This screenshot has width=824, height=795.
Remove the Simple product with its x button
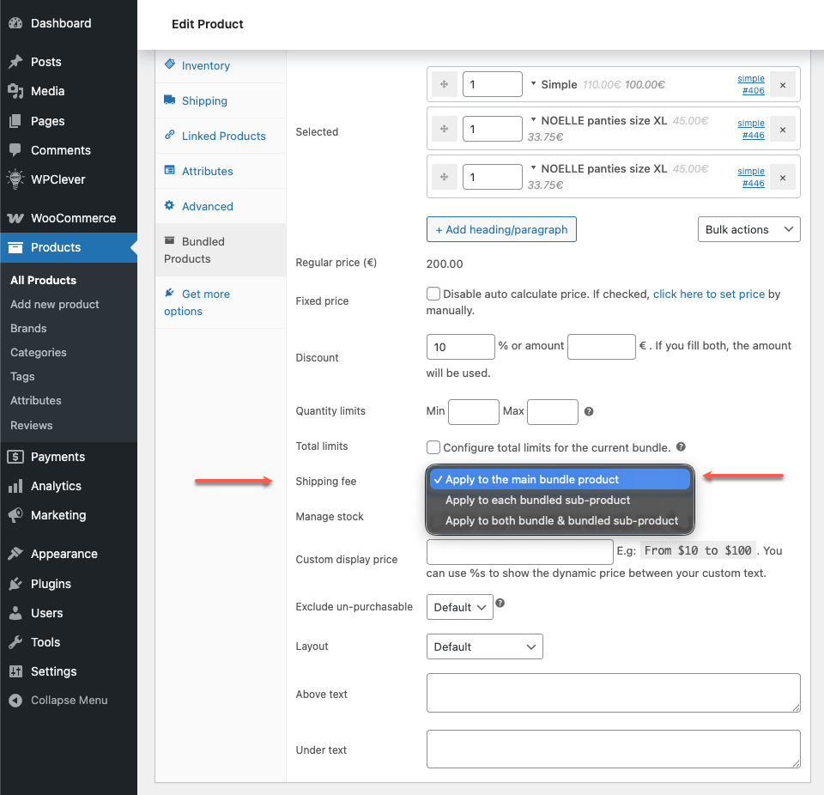[782, 84]
